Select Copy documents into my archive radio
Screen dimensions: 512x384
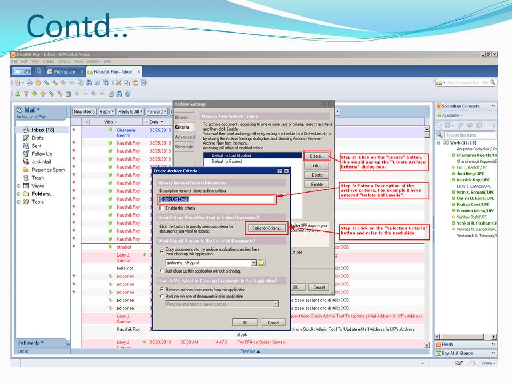point(162,251)
